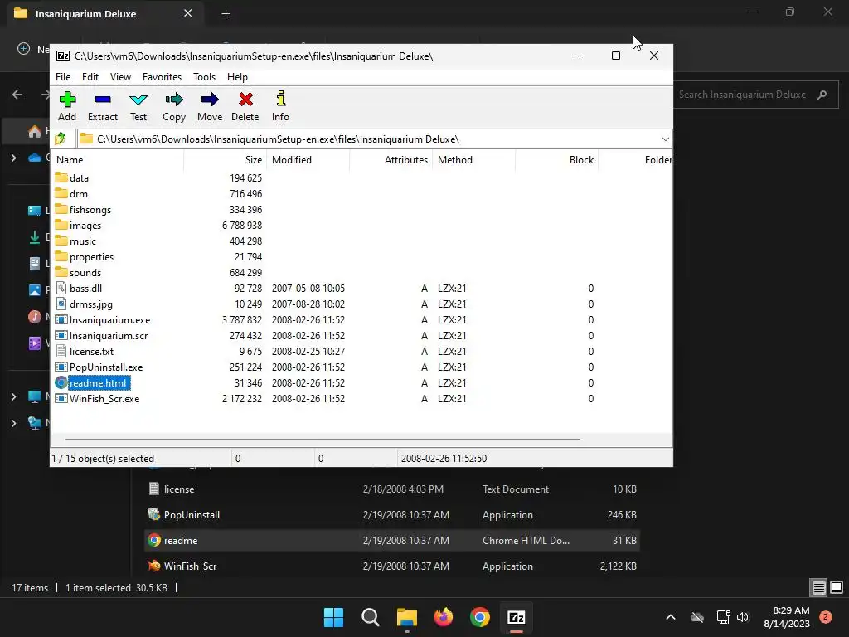Open the Windows Start menu

333,617
